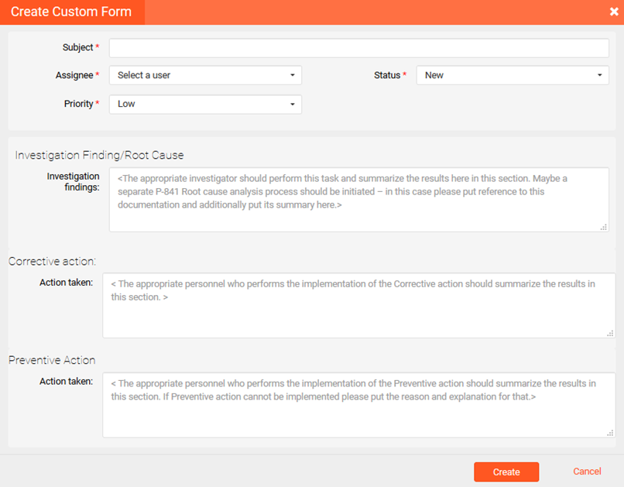The image size is (624, 487).
Task: Expand the Status dropdown showing New
Action: click(x=513, y=76)
